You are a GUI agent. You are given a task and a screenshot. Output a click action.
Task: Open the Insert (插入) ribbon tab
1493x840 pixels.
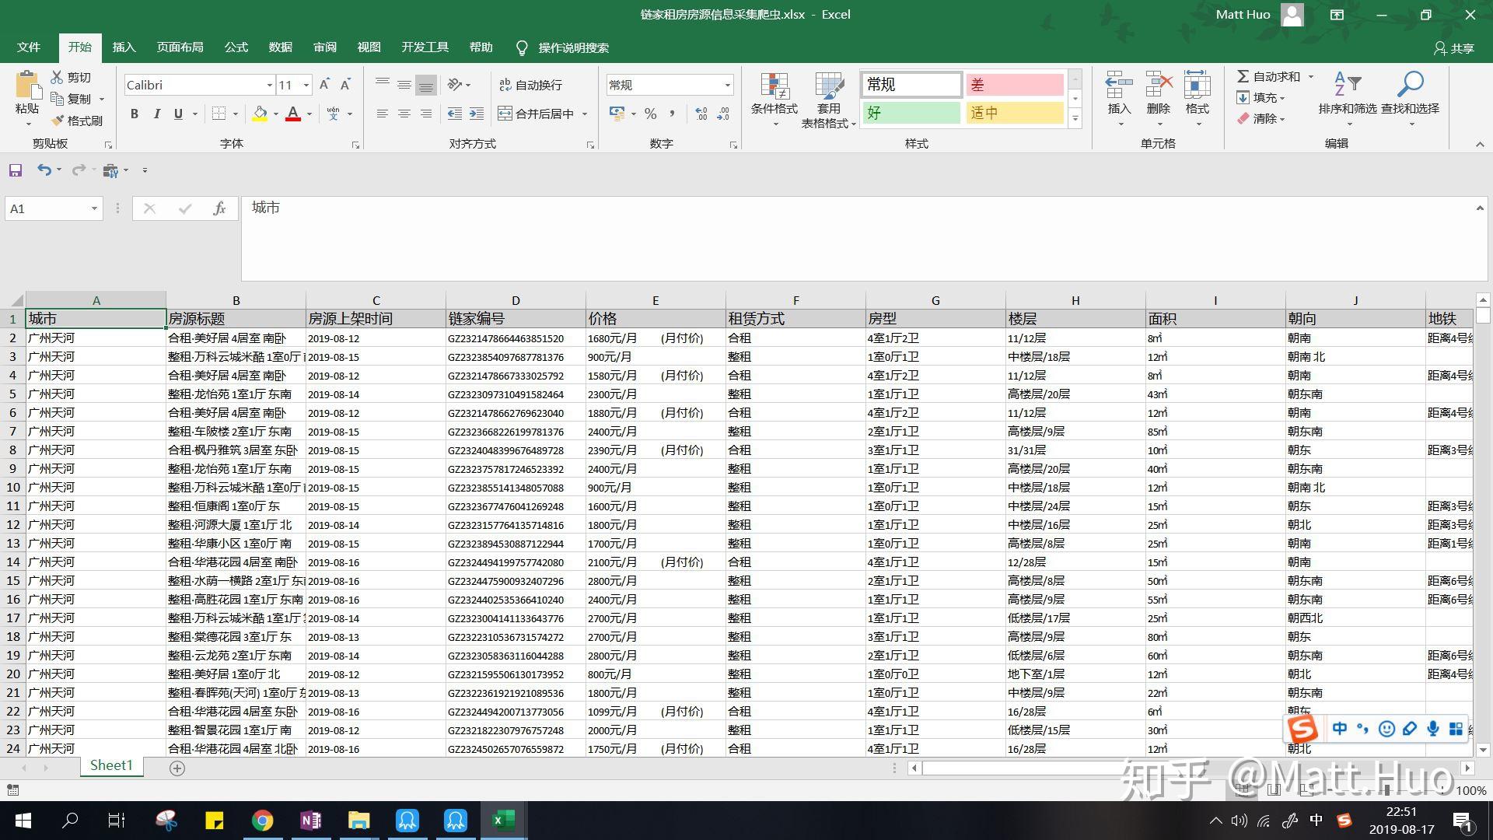(124, 47)
